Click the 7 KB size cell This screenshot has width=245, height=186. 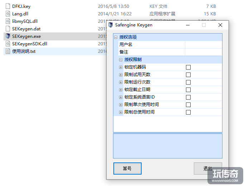click(211, 6)
